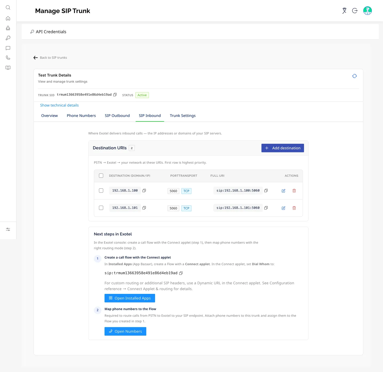
Task: Select checkbox for 192.168.1.100 row
Action: [101, 191]
